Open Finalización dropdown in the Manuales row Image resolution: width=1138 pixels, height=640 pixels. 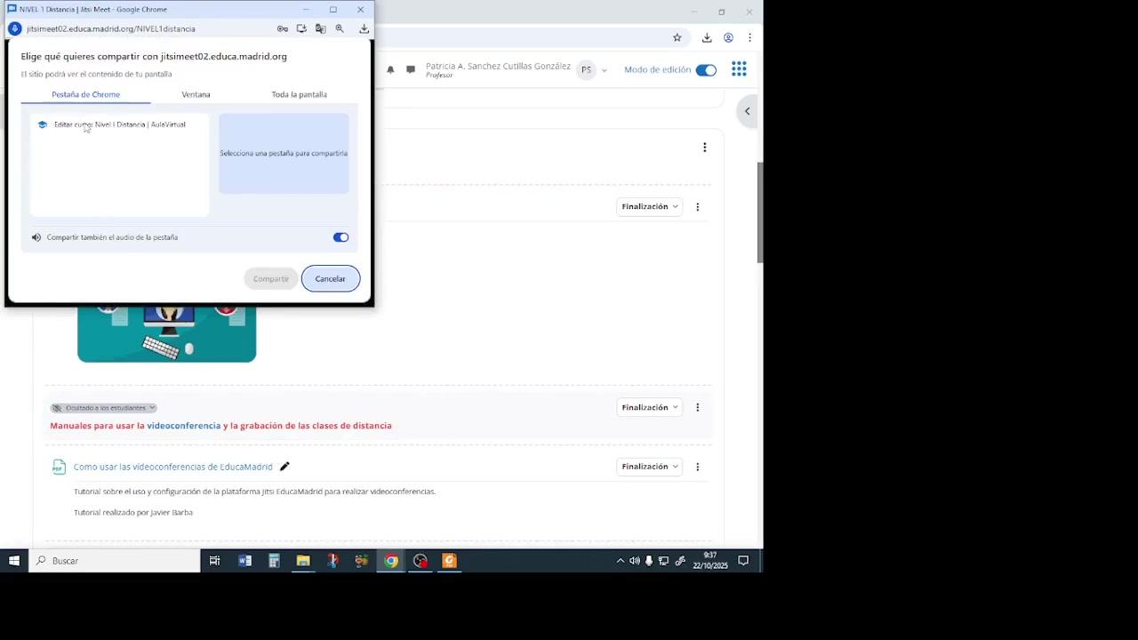[x=650, y=408]
